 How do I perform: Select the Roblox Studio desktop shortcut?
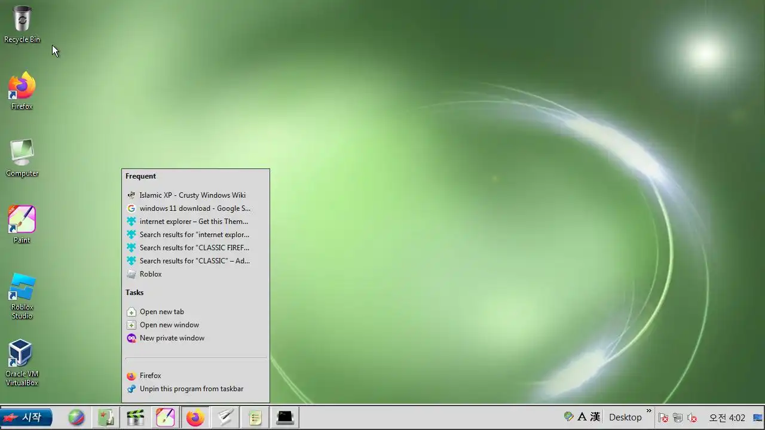coord(22,296)
